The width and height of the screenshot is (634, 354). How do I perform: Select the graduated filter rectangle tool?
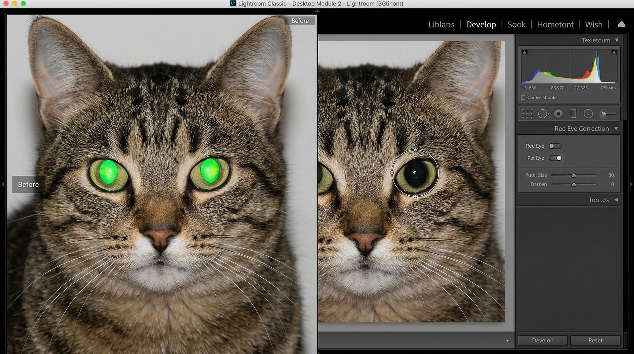tap(573, 114)
